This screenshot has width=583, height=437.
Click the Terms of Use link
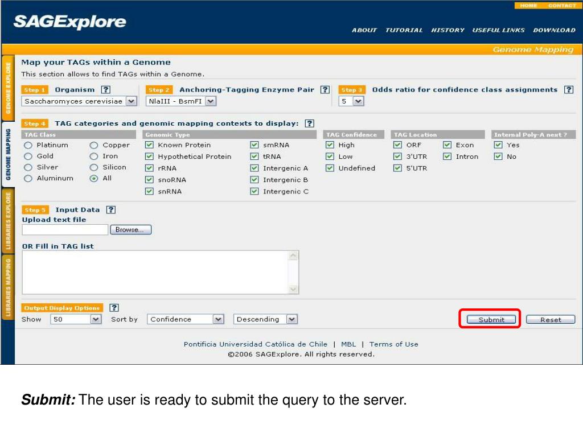point(393,344)
